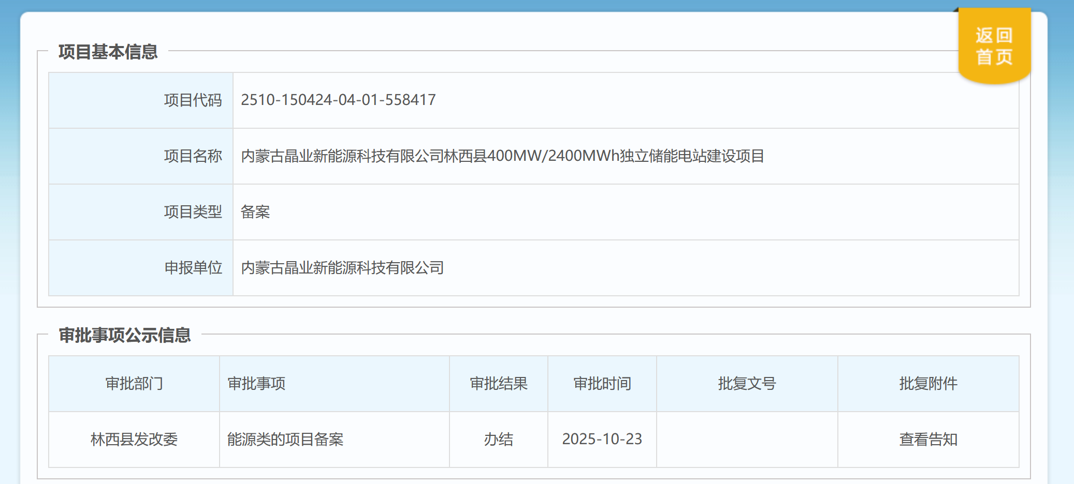Click the 林西县发改委 department cell
The height and width of the screenshot is (484, 1074).
(134, 440)
